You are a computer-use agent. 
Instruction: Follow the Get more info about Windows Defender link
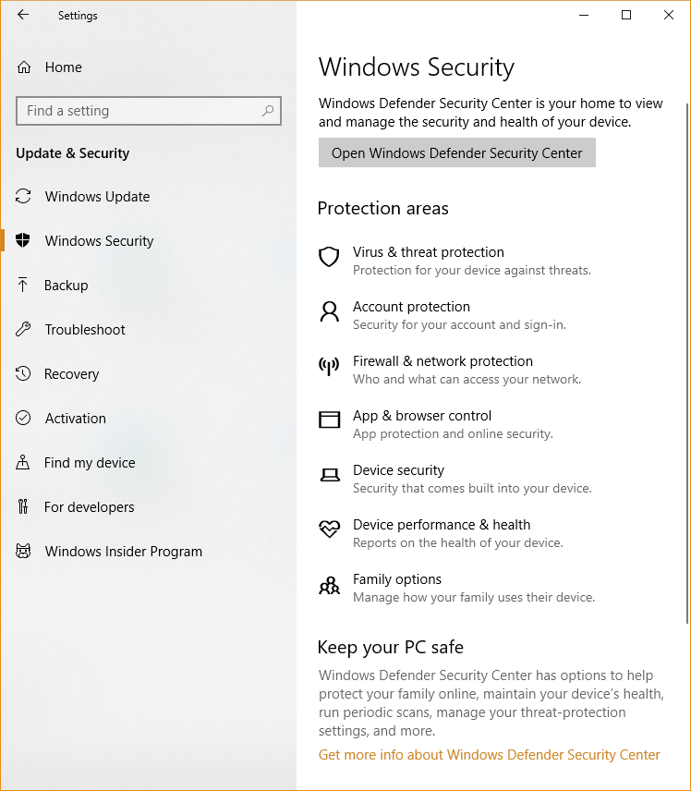tap(489, 755)
